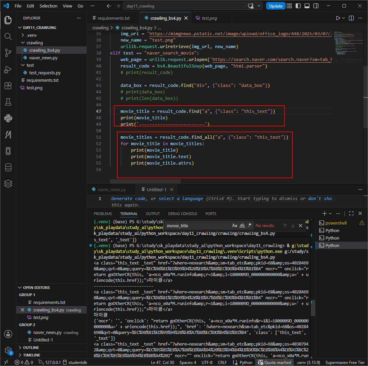Screen dimensions: 368x366
Task: Click the blue Update button
Action: [x=276, y=6]
